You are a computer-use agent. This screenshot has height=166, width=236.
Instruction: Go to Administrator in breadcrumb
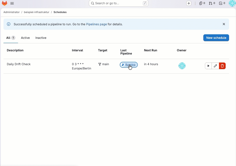click(x=11, y=12)
